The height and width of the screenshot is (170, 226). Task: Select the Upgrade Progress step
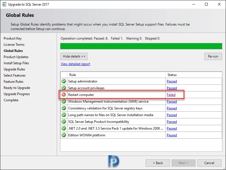17,94
